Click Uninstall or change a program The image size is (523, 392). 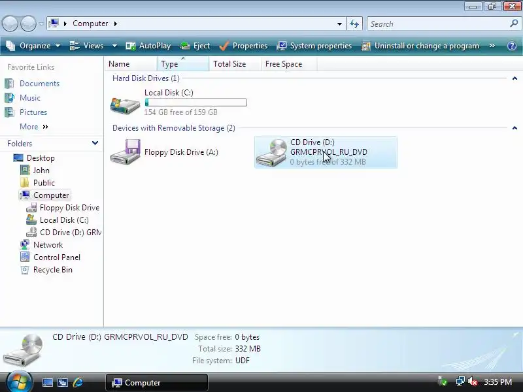click(x=420, y=46)
